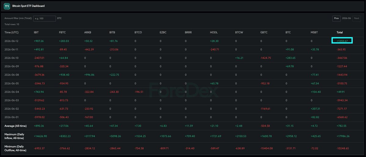Select the Total column header
Image resolution: width=366 pixels, height=157 pixels.
pyautogui.click(x=339, y=32)
